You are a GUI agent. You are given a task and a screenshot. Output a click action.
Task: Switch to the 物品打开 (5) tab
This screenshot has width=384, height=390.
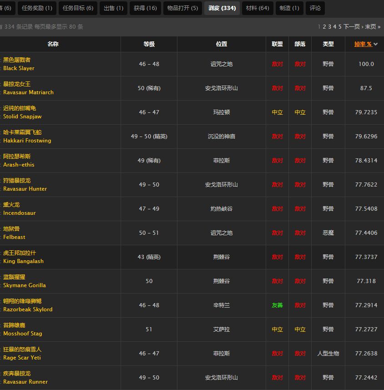[182, 8]
